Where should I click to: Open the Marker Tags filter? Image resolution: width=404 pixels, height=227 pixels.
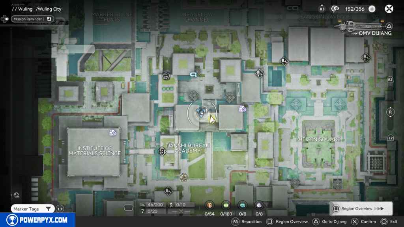pos(33,209)
